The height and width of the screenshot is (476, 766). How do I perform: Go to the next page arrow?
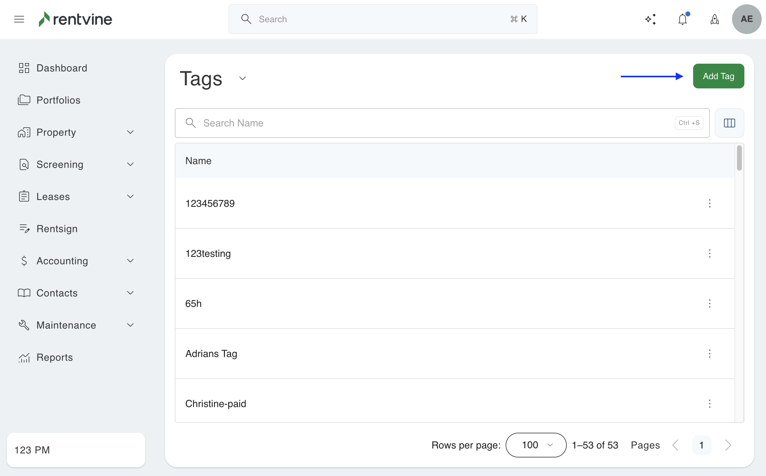point(728,445)
